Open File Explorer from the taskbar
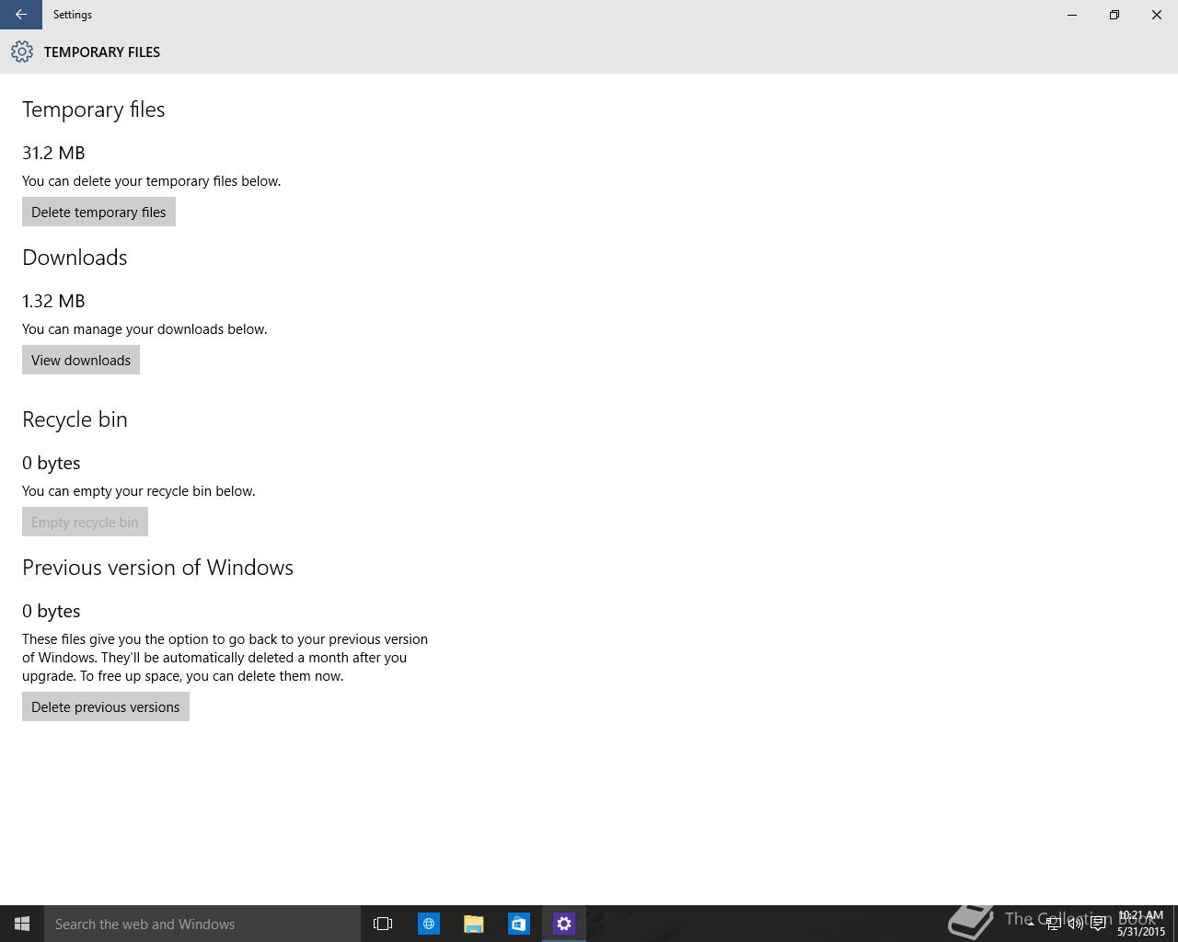1178x942 pixels. 474,924
